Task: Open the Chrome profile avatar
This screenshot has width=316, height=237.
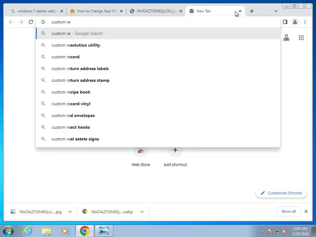Action: (x=295, y=22)
